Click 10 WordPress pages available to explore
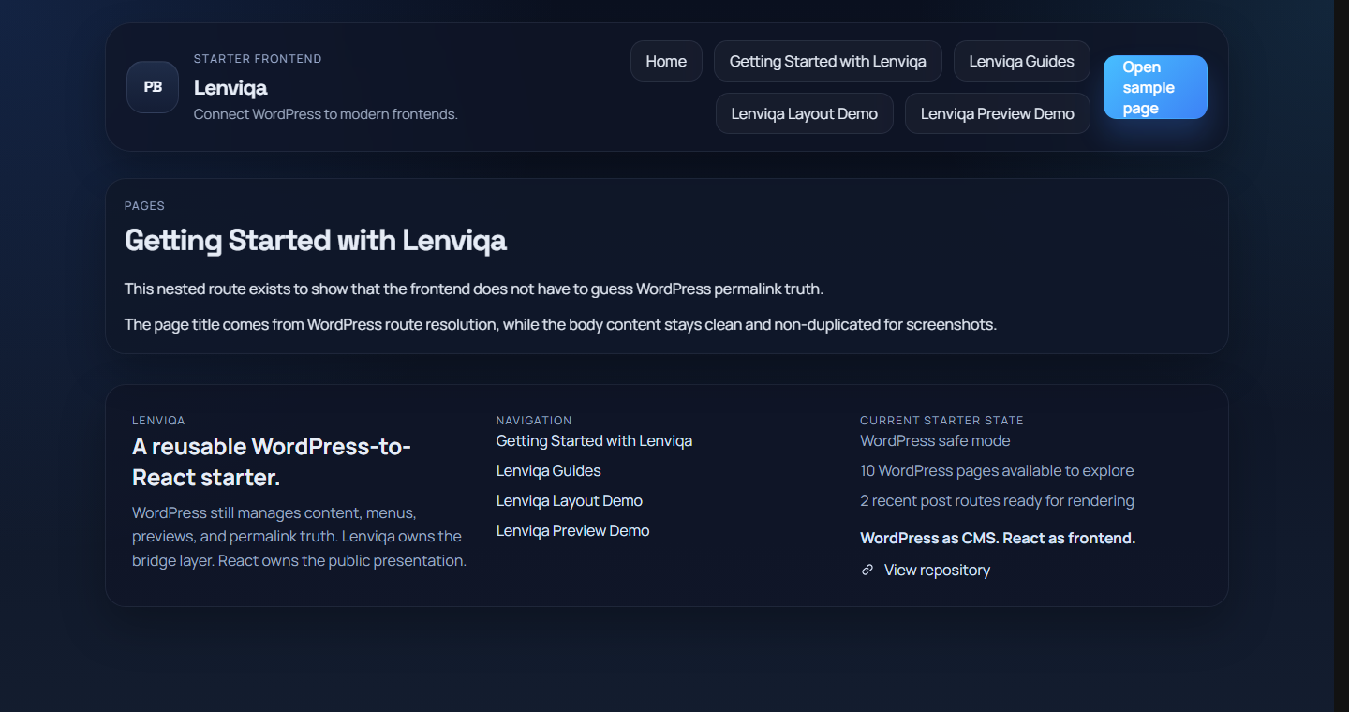 coord(997,470)
